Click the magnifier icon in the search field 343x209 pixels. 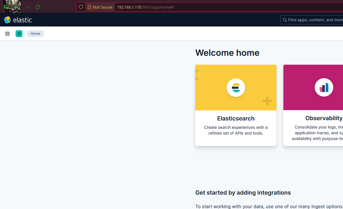285,20
